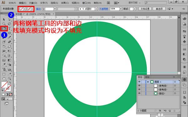Screen dimensions: 188x117
Task: Click the target circle for 路径 row
Action: (175, 93)
